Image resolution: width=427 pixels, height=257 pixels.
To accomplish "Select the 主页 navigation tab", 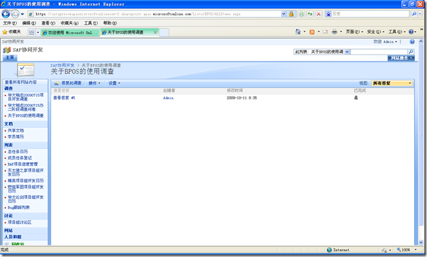I will pos(10,57).
